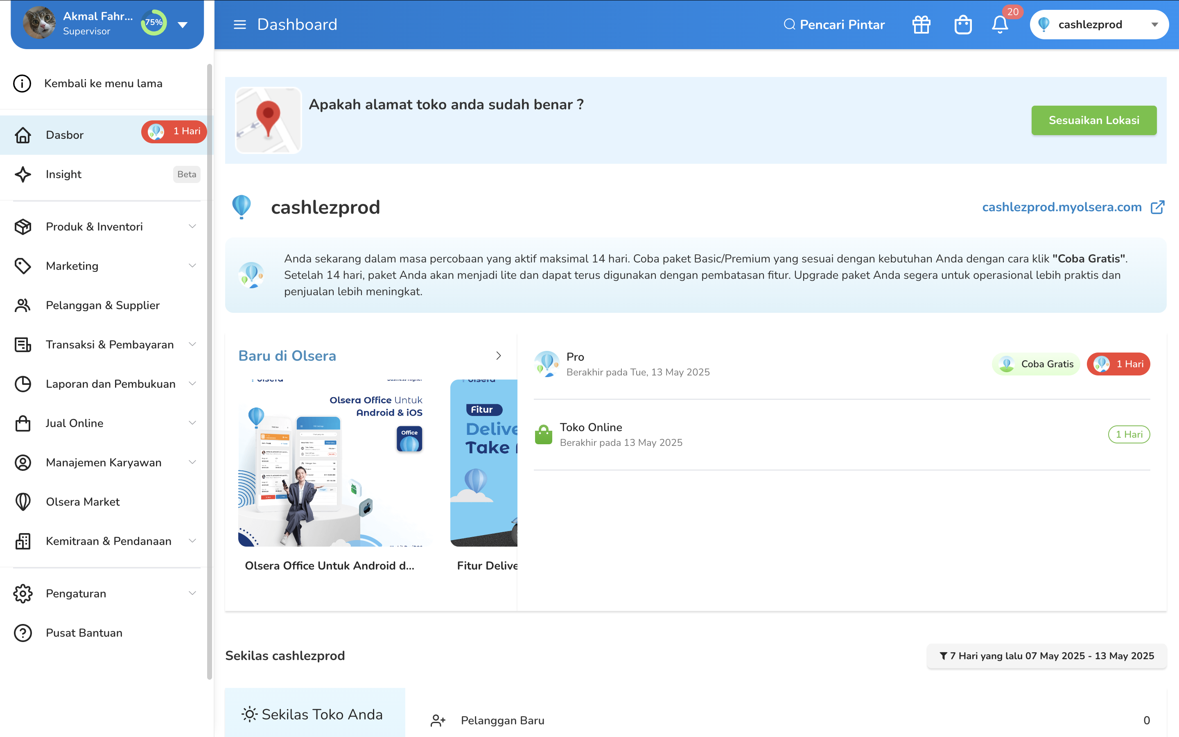Expand the Akmal Fahr profile dropdown arrow
Screen dimensions: 1179x737
[x=183, y=25]
